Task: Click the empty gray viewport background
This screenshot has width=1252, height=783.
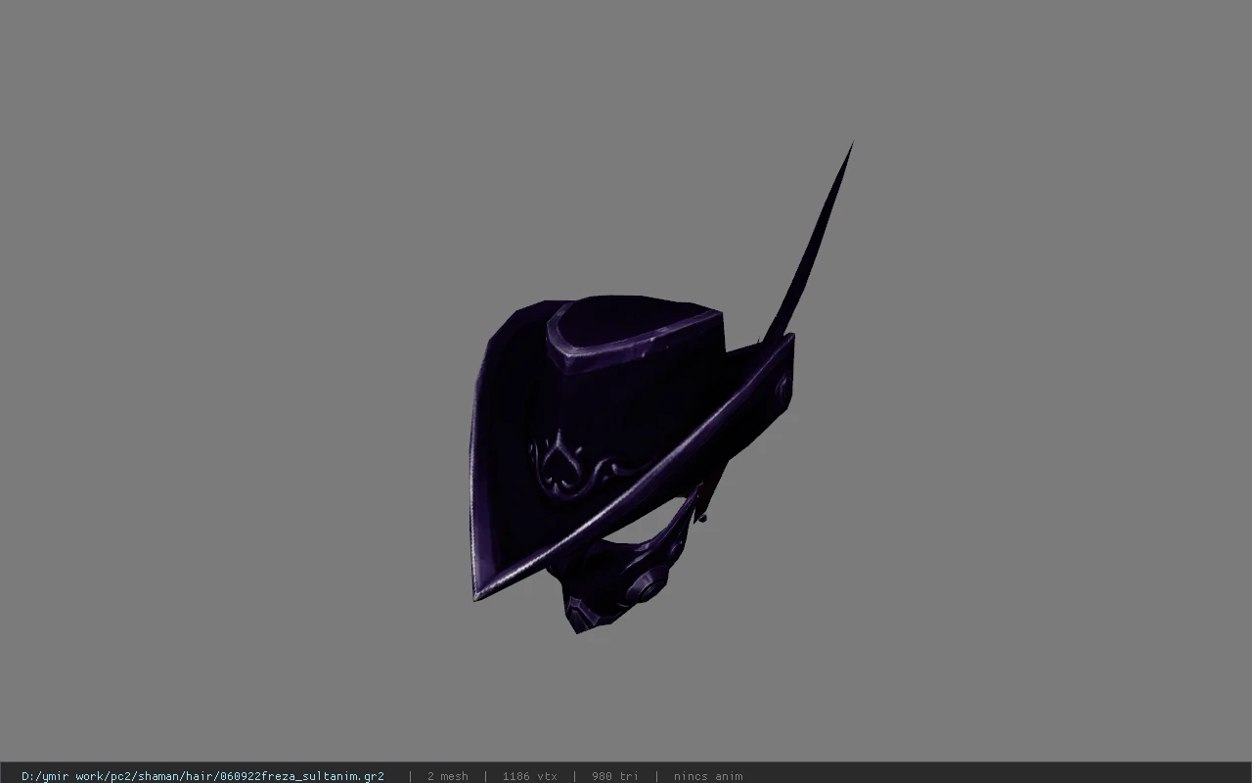Action: [245, 294]
